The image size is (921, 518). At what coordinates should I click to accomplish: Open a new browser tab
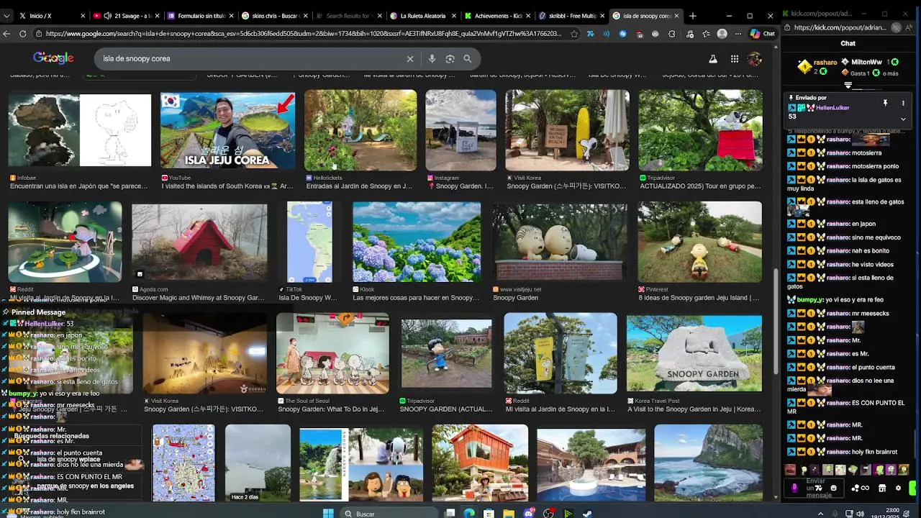pyautogui.click(x=693, y=16)
